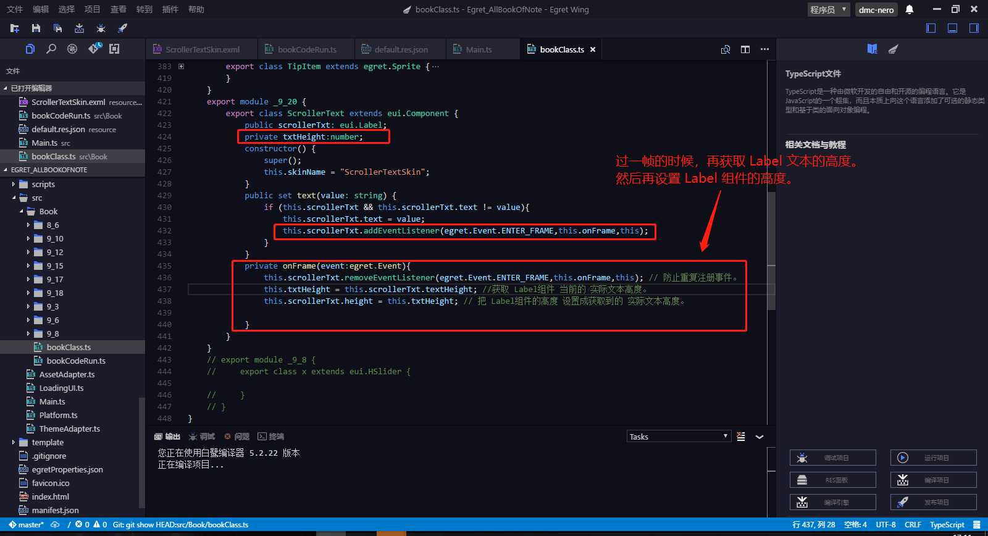Toggle the left sidebar visibility
This screenshot has width=988, height=536.
click(931, 28)
